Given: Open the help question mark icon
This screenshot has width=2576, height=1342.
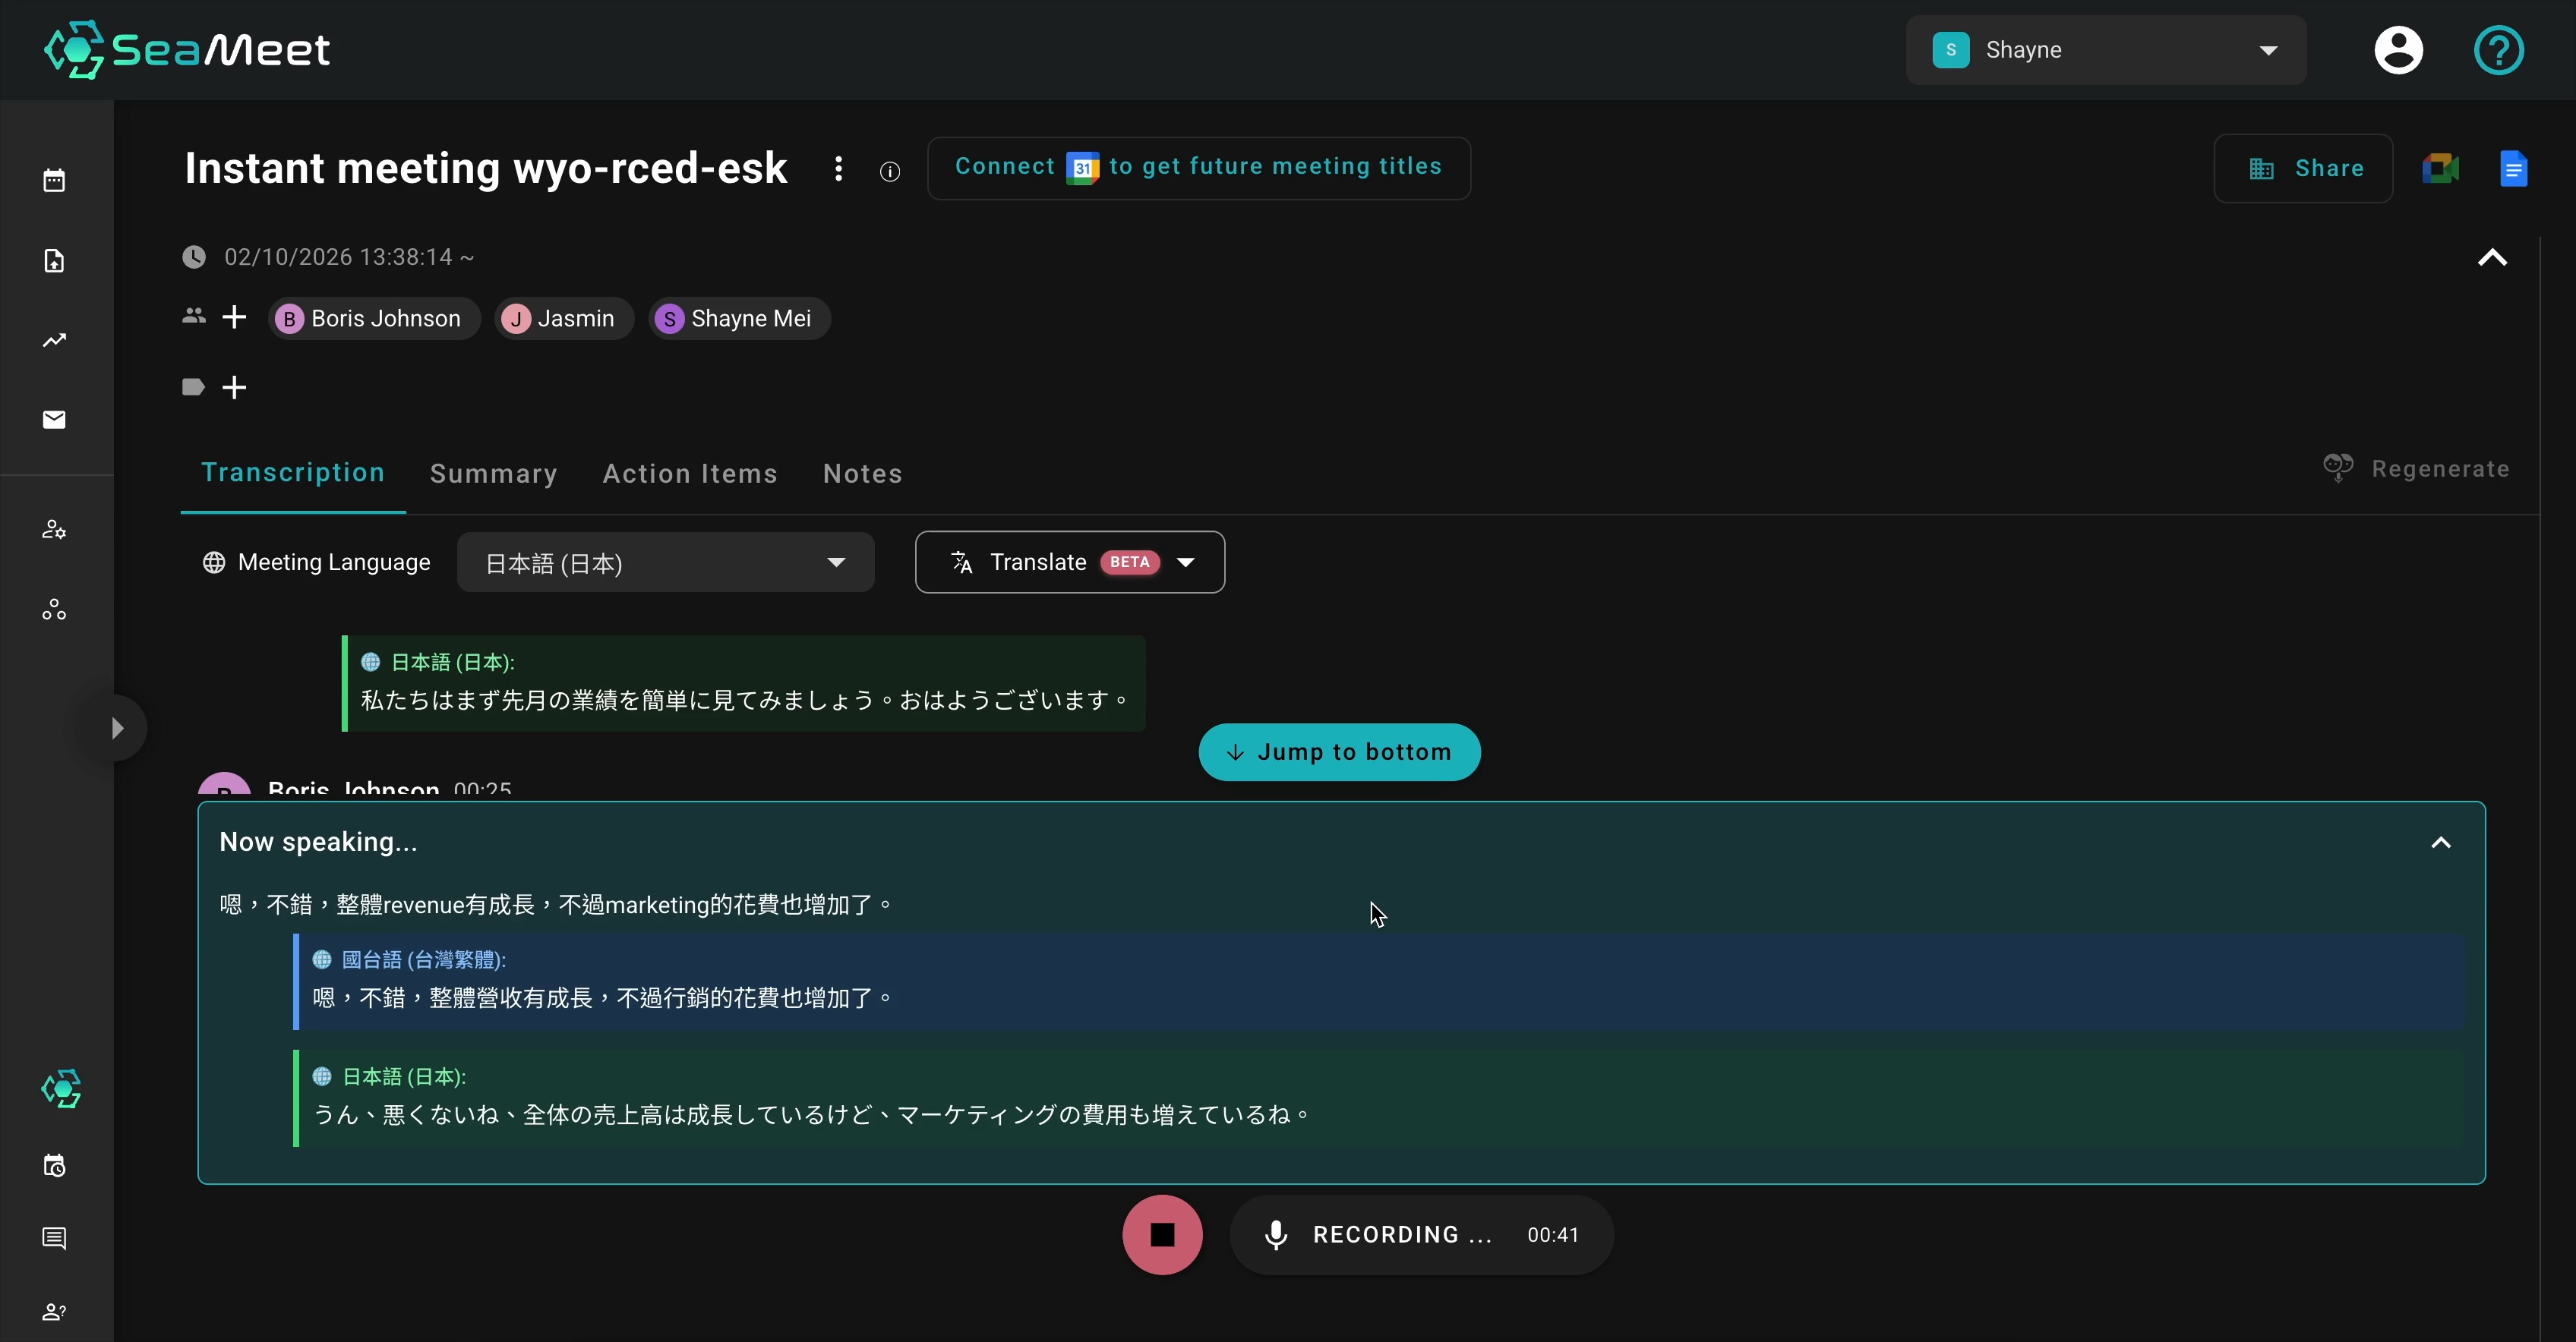Looking at the screenshot, I should tap(2497, 50).
